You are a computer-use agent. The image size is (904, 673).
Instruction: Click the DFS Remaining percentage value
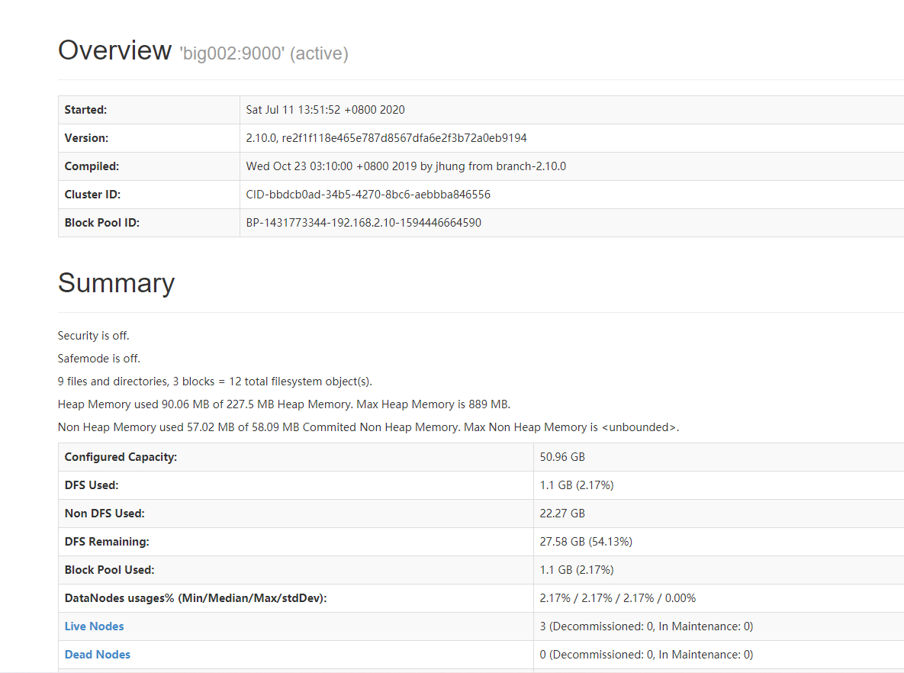pos(587,541)
